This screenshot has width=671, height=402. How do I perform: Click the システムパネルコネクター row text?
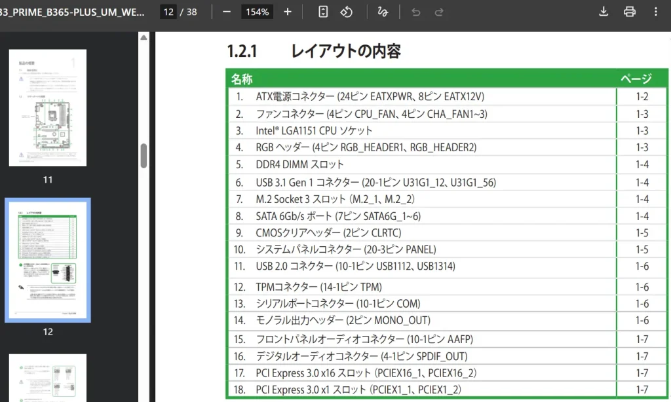(346, 249)
